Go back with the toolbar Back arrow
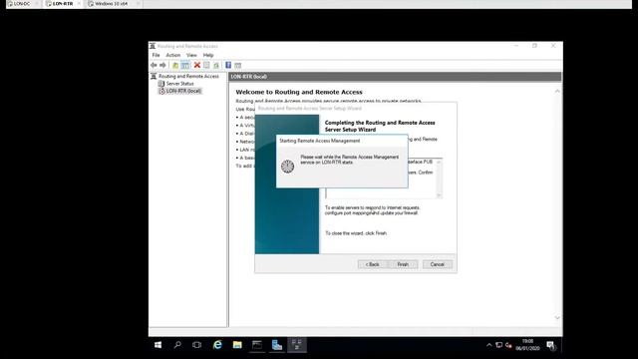 click(154, 65)
